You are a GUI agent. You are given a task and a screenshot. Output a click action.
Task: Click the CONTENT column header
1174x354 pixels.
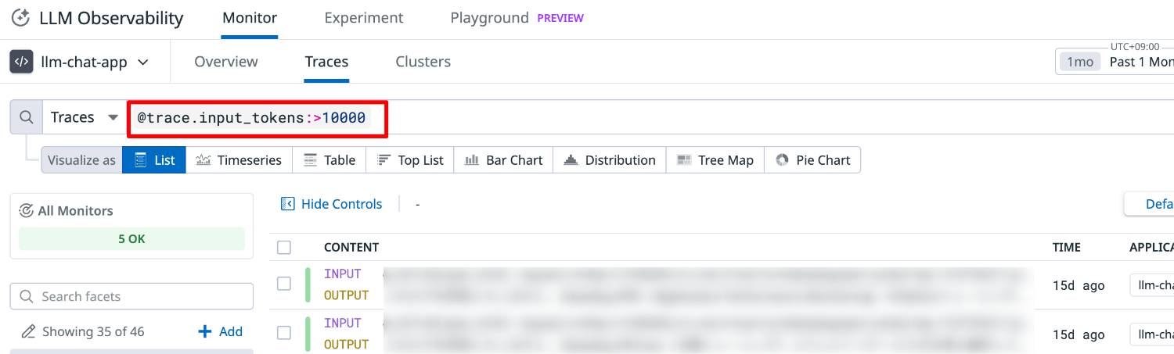pos(351,247)
